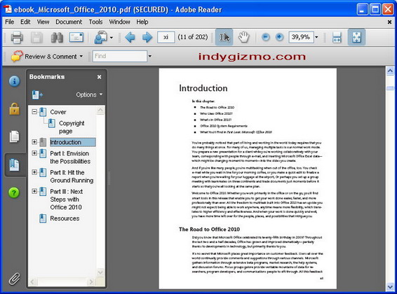Select the Copyright page bookmark
The width and height of the screenshot is (397, 294).
(72, 127)
